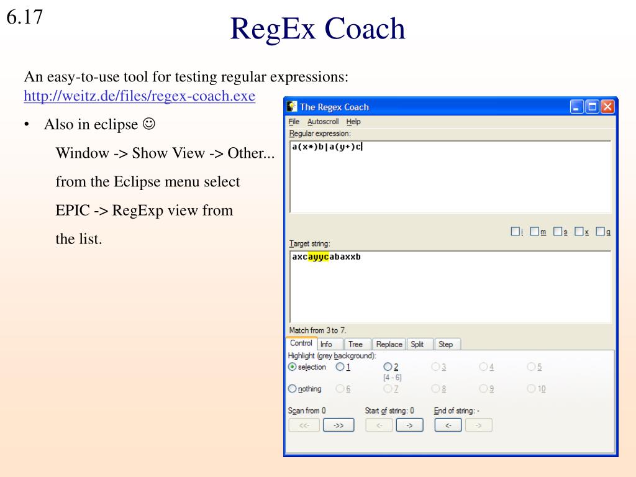The width and height of the screenshot is (636, 477).
Task: Open the weitz.de regex-coach.exe link
Action: [140, 96]
